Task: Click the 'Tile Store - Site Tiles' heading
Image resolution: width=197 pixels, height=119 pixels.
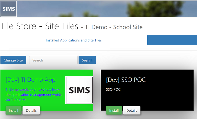Action: (39, 26)
